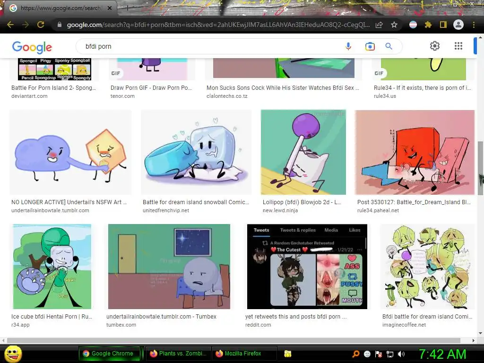Screen dimensions: 484x363
Task: Open the smiley face Start button
Action: click(x=13, y=354)
